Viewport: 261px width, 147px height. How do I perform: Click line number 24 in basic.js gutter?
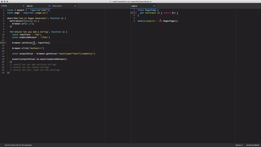3,73
